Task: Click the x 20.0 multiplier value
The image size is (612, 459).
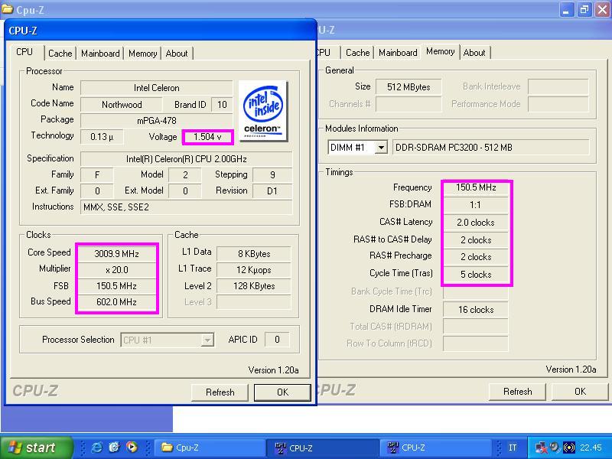Action: coord(117,270)
